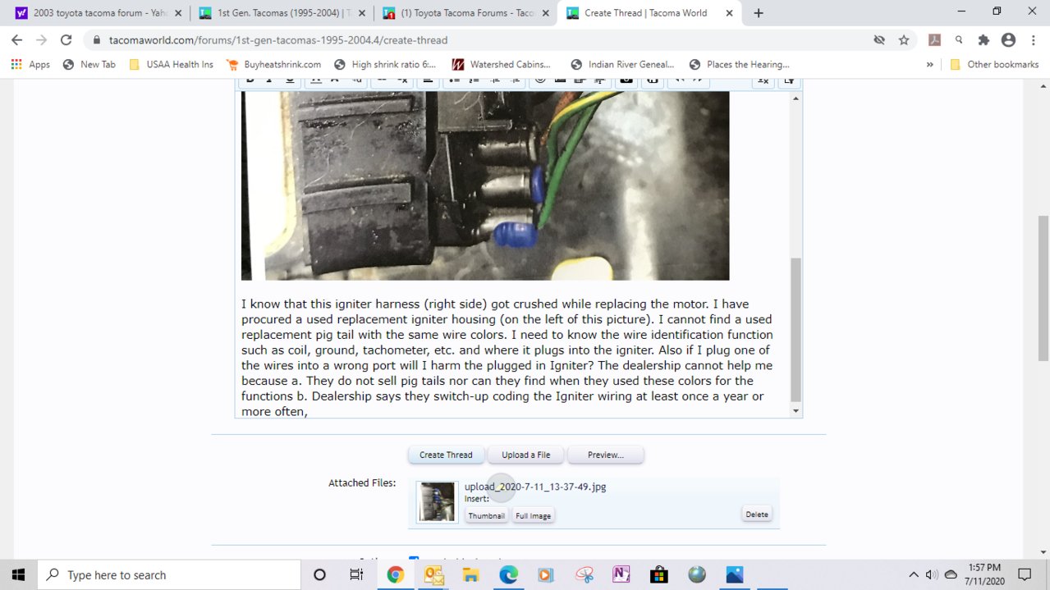This screenshot has width=1050, height=590.
Task: Close the 1st Gen. Tacomas tab
Action: (x=362, y=13)
